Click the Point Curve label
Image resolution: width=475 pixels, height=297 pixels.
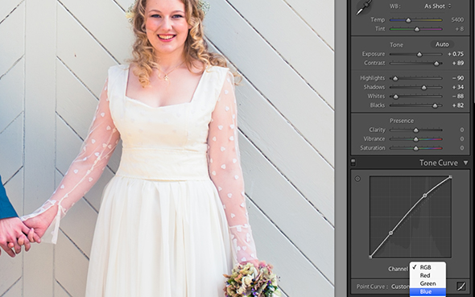pos(372,287)
